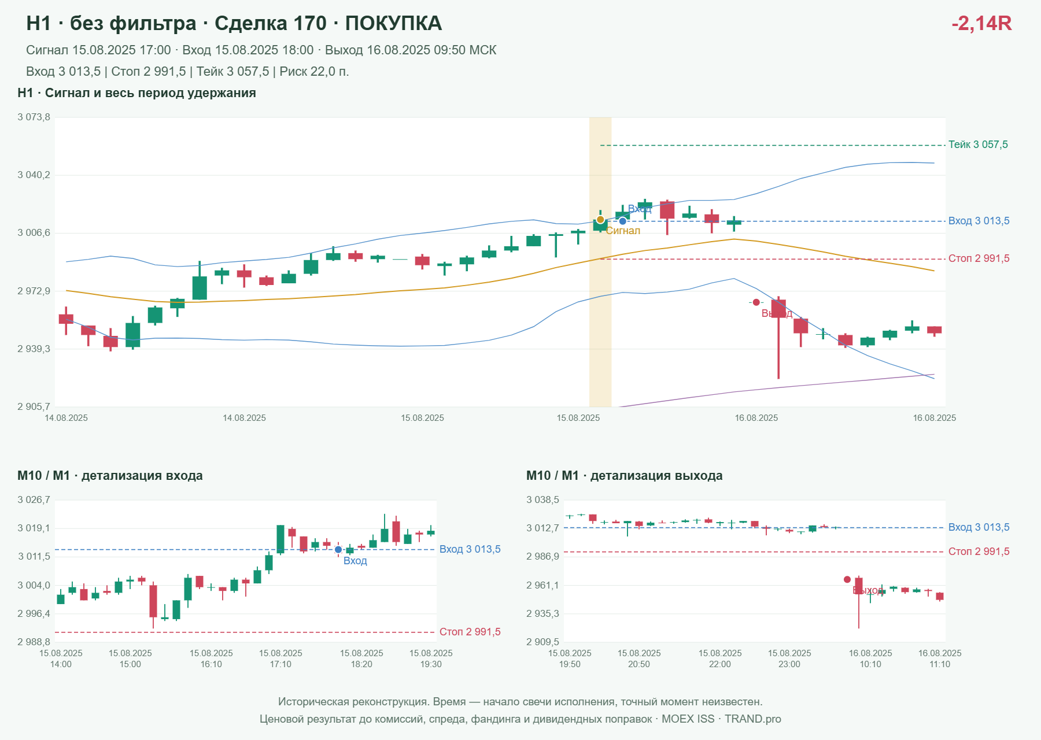Click heading 'H1 · Сигнал и весь период удержания'
This screenshot has height=740, width=1041.
point(136,93)
